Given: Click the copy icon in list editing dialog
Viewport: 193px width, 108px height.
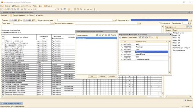Looking at the screenshot, I should coord(100,35).
